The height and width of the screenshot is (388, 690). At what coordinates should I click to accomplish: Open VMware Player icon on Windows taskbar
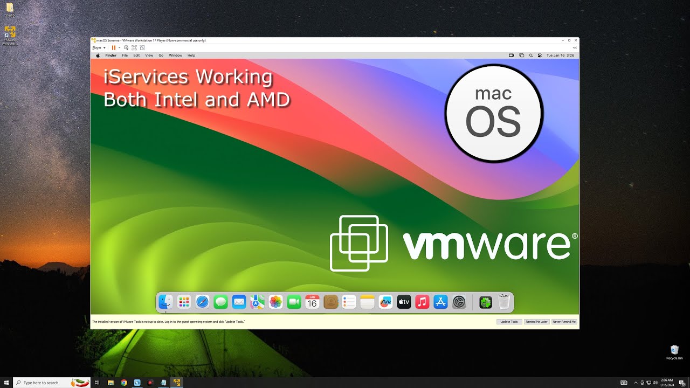pyautogui.click(x=176, y=383)
